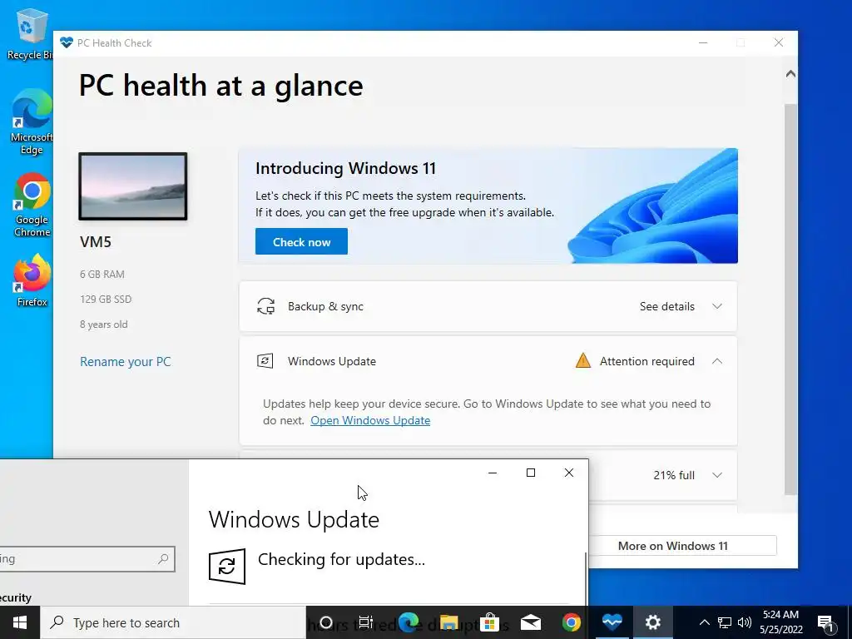The width and height of the screenshot is (852, 639).
Task: Open Microsoft Store from the taskbar
Action: (x=489, y=622)
